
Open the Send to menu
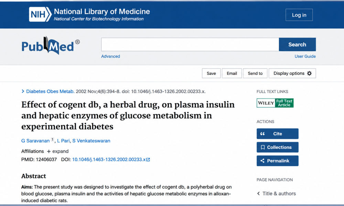coord(255,73)
